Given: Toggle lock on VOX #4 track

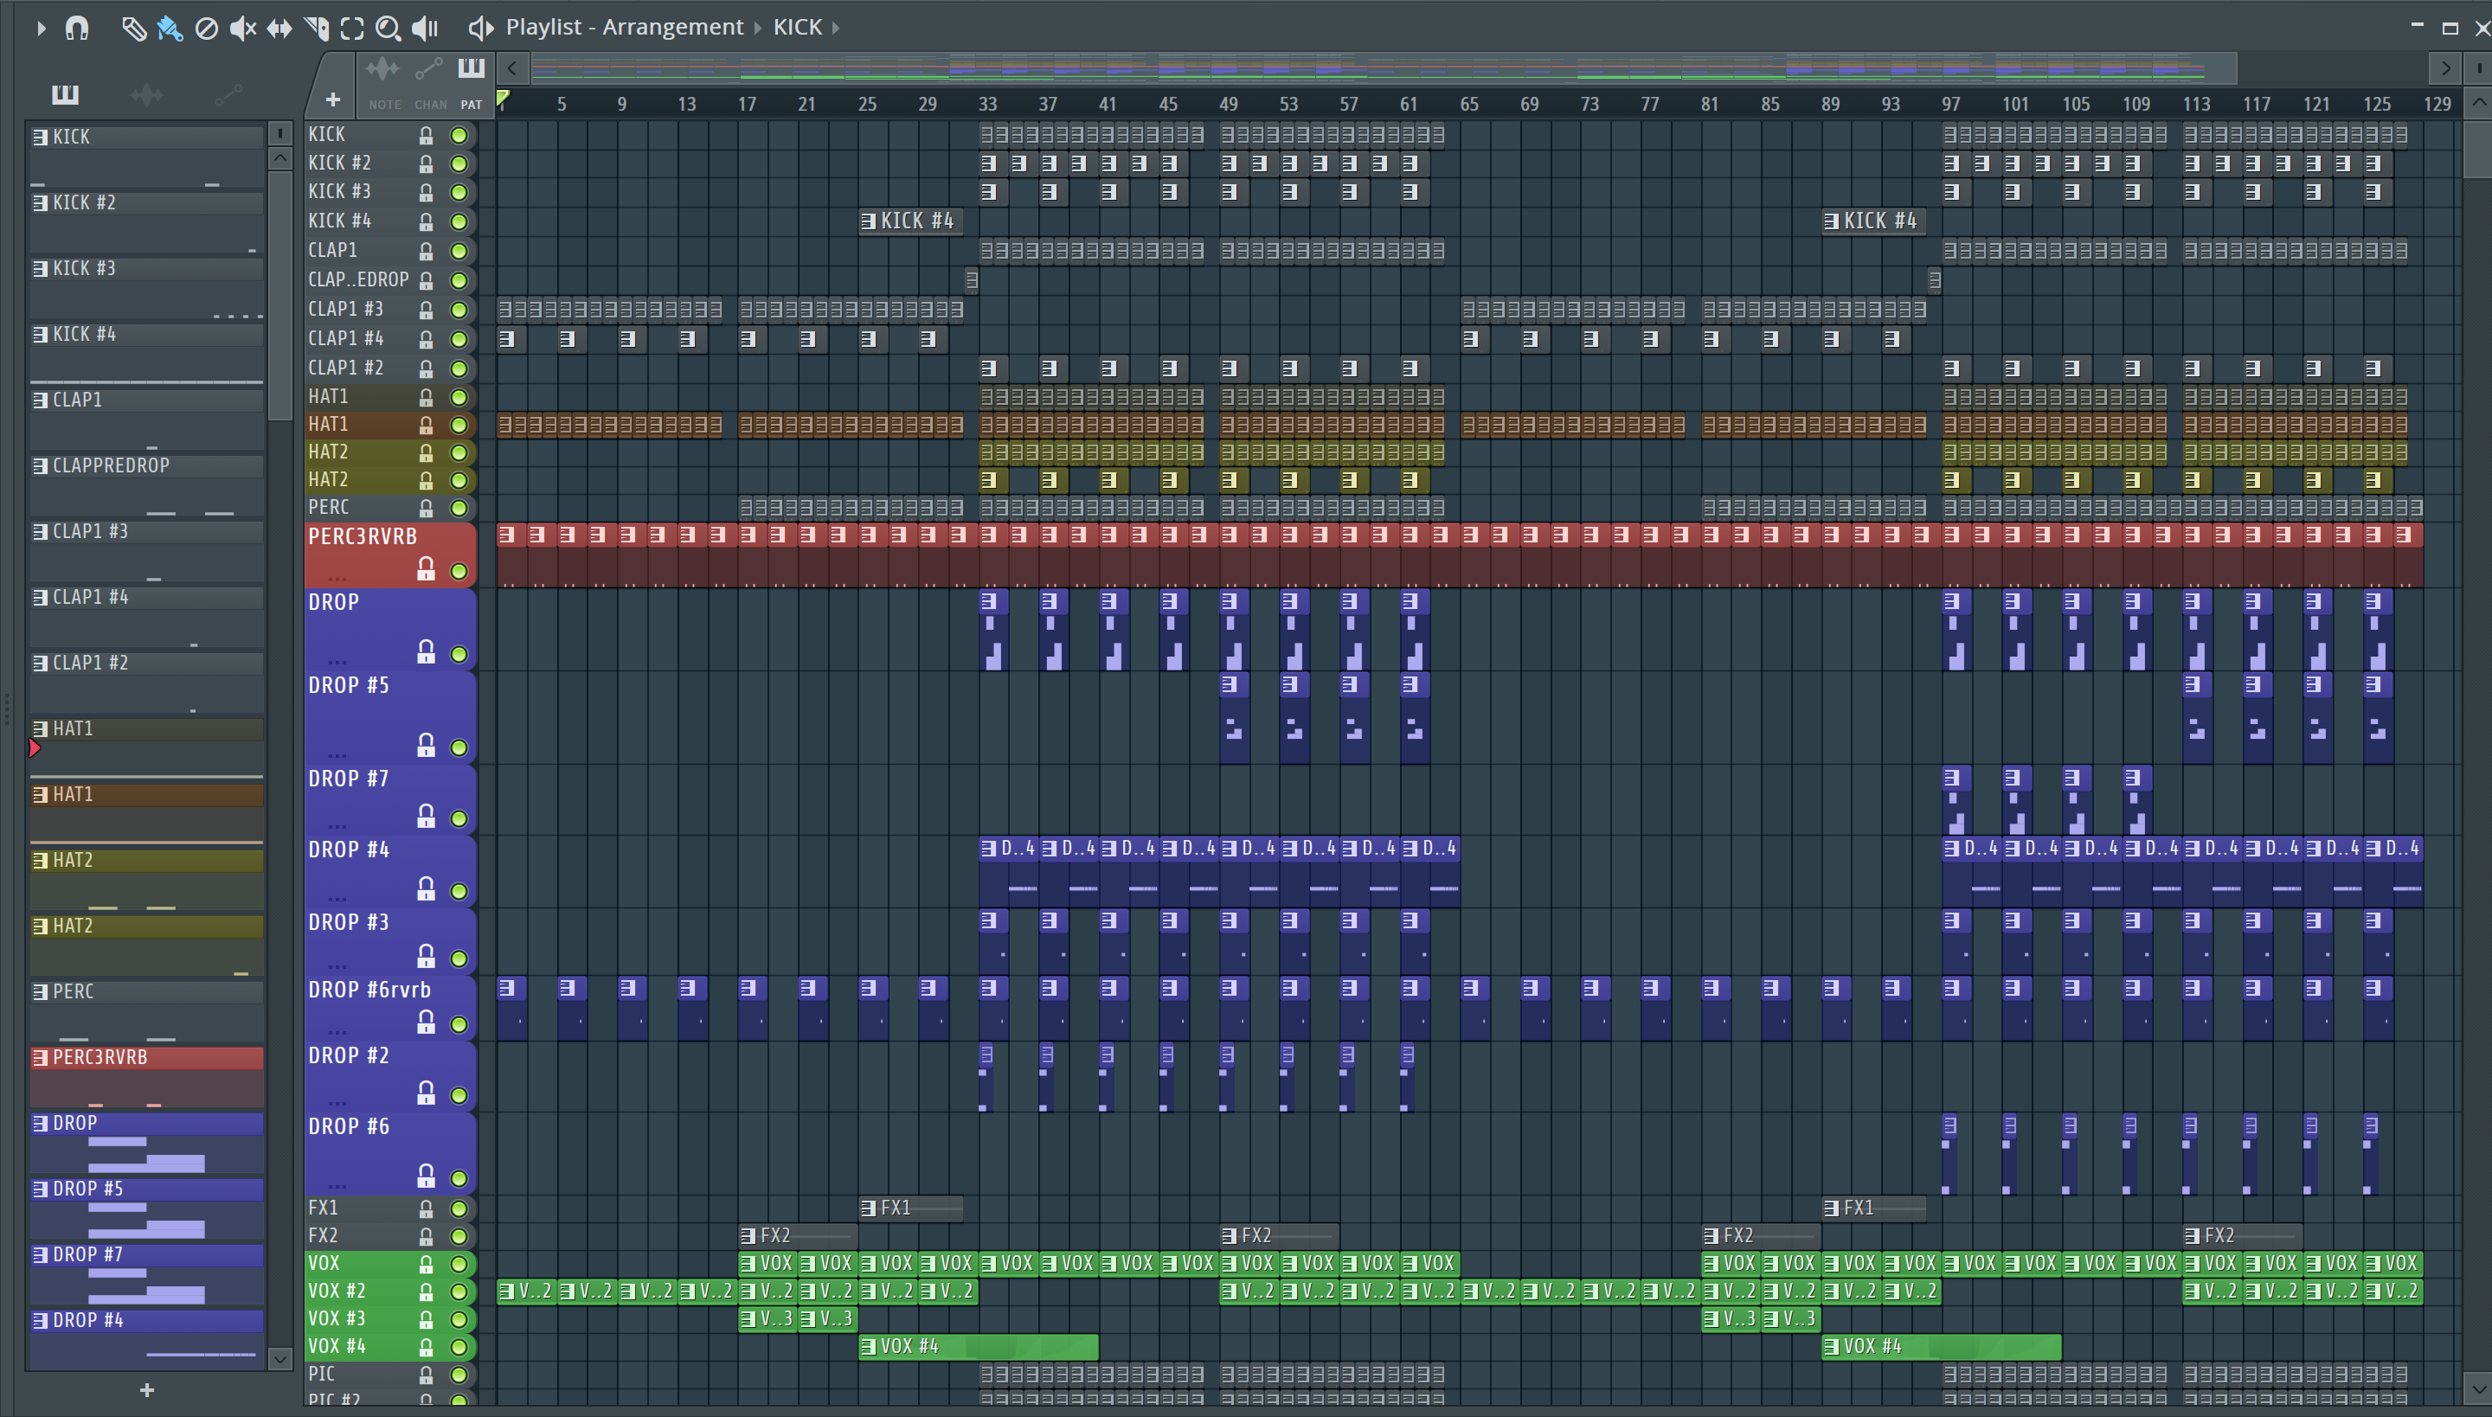Looking at the screenshot, I should pos(426,1347).
